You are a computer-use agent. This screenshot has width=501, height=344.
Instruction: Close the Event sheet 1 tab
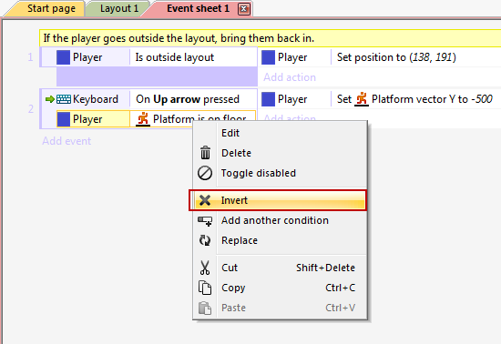tap(243, 9)
